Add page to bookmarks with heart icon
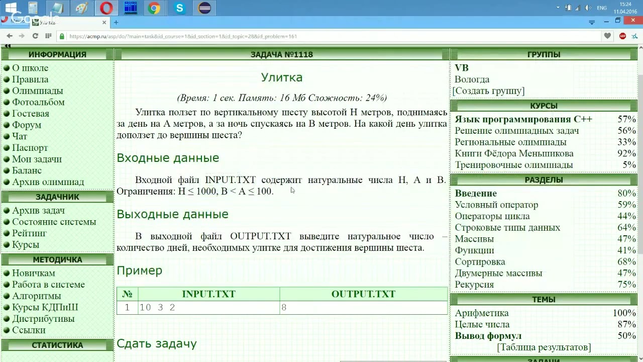This screenshot has height=362, width=643. 607,36
